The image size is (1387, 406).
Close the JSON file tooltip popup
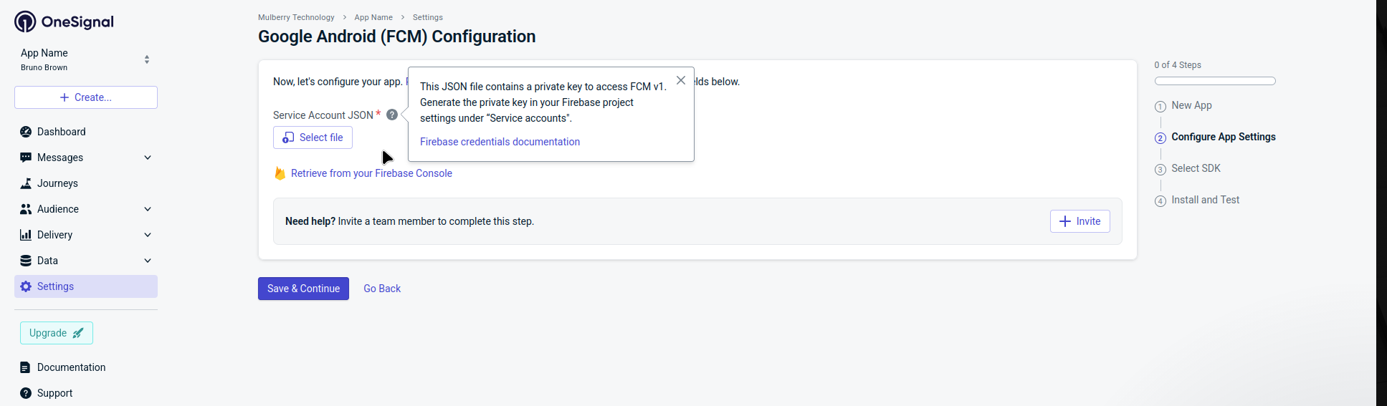[x=681, y=81]
